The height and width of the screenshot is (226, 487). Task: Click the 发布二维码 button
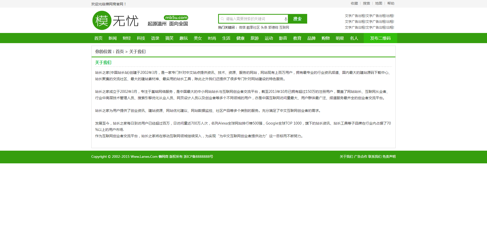[x=380, y=38]
